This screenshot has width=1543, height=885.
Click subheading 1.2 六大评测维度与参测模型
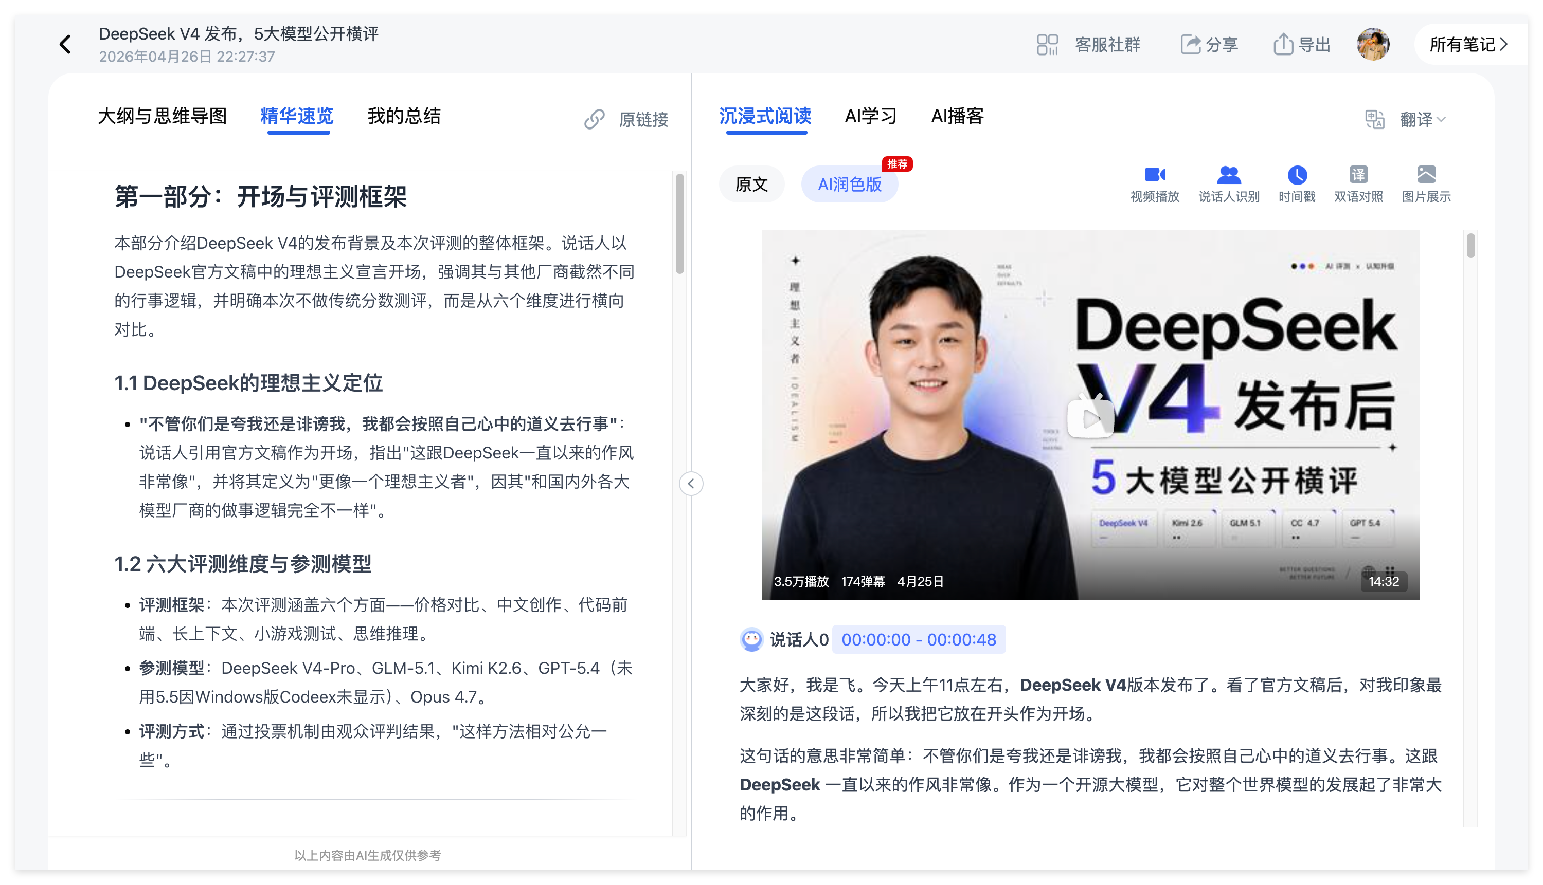pyautogui.click(x=243, y=563)
